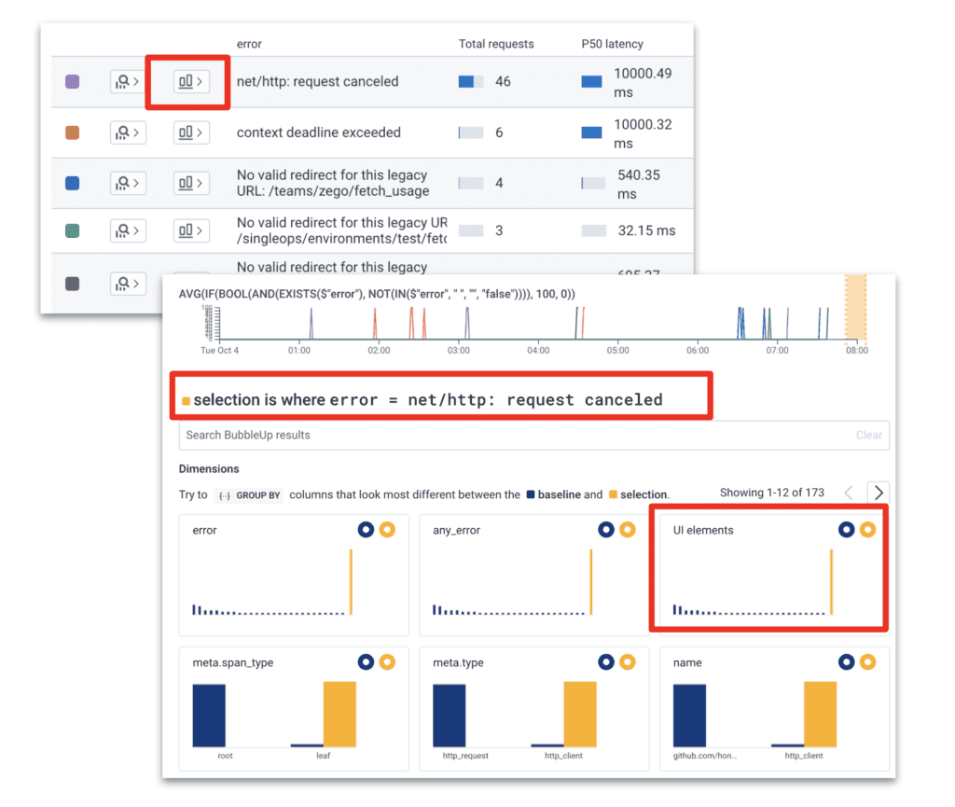Toggle the baseline circle on the error dimension card
This screenshot has width=955, height=807.
[x=366, y=530]
